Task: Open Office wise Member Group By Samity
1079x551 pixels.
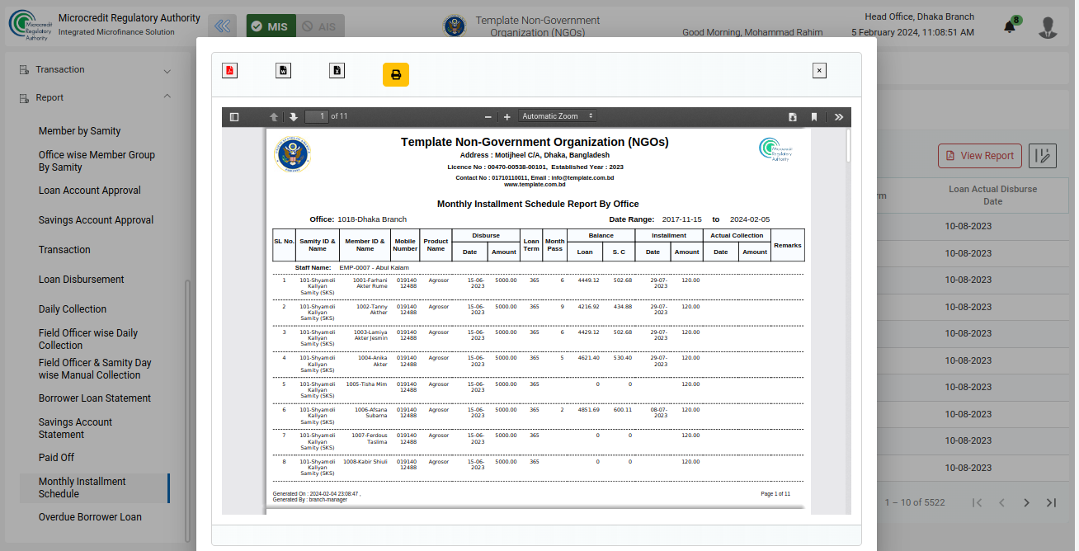Action: click(x=97, y=161)
